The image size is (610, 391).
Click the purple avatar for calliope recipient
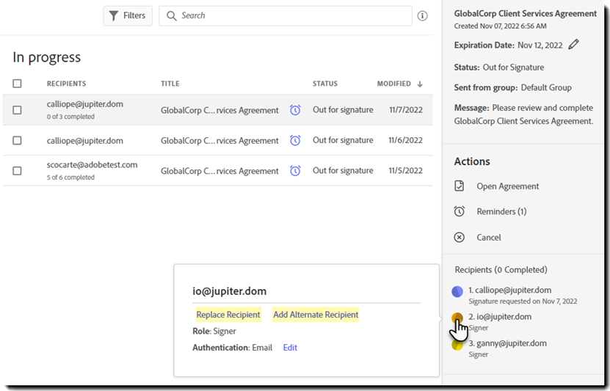point(457,291)
